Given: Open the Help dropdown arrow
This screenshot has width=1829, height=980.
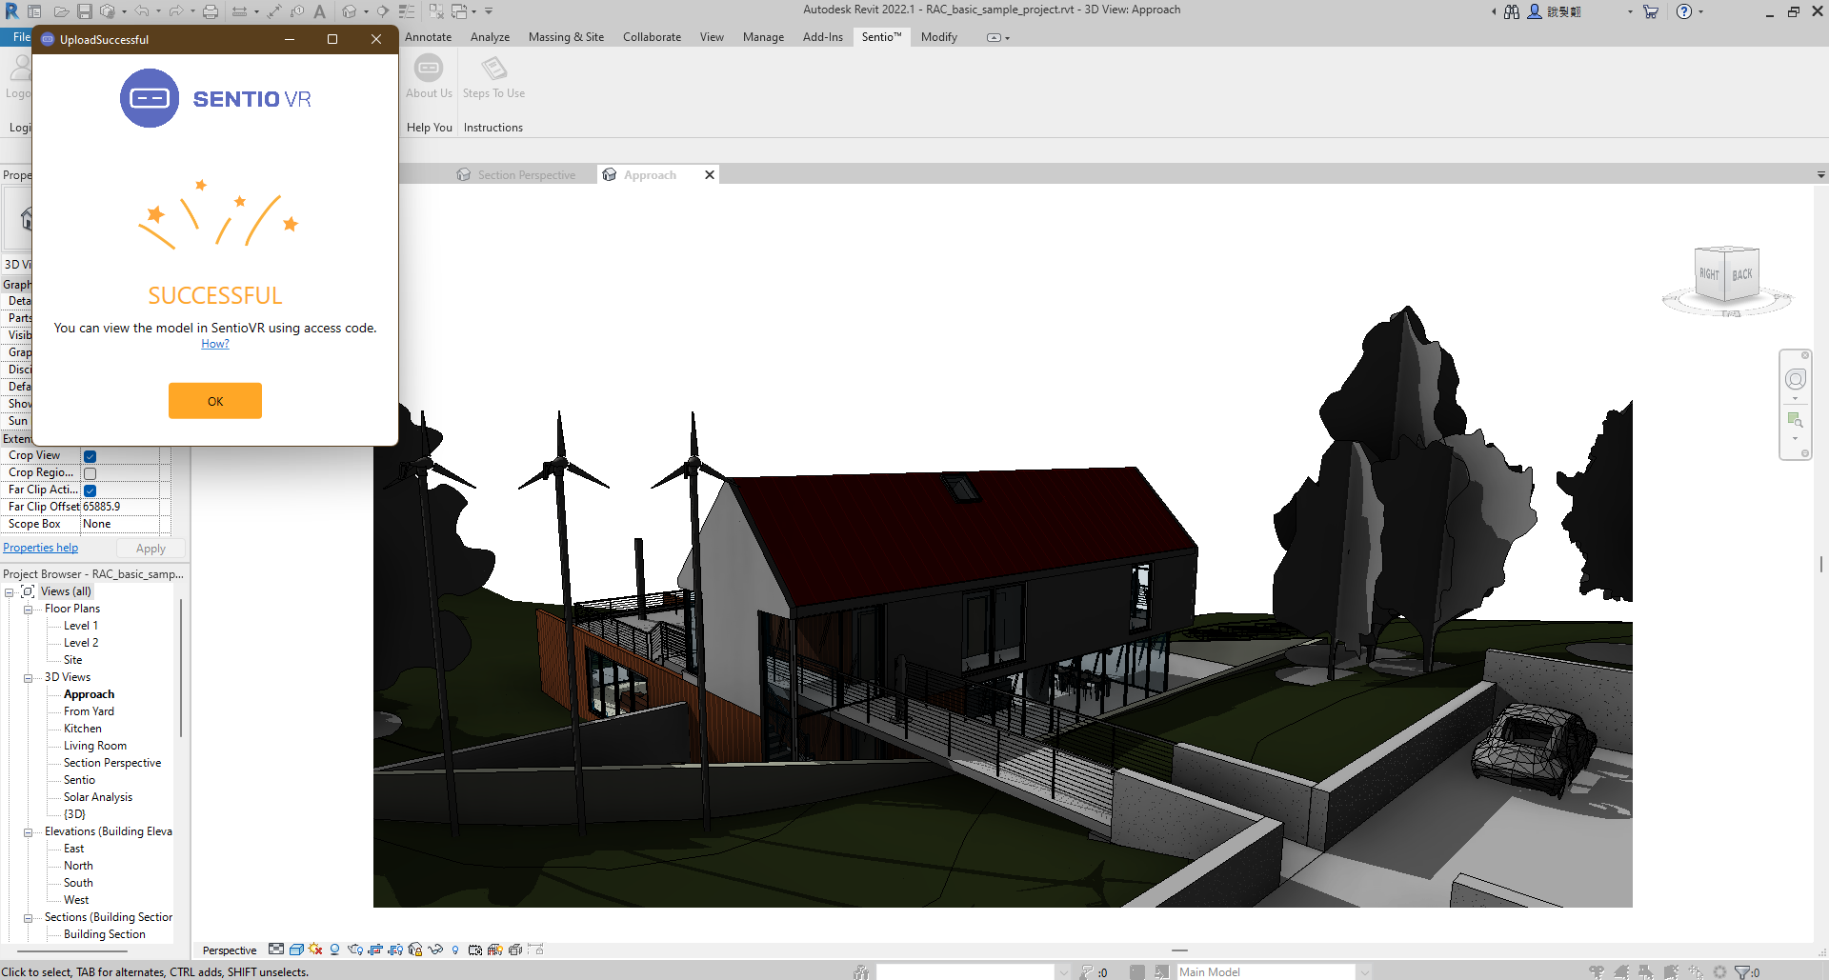Looking at the screenshot, I should pos(1700,11).
